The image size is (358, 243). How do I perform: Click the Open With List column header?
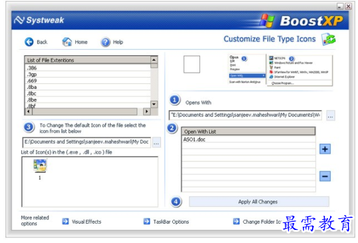249,132
